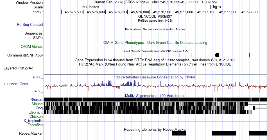Click 100 vertebrates Basewise Conservation title

pyautogui.click(x=155, y=77)
